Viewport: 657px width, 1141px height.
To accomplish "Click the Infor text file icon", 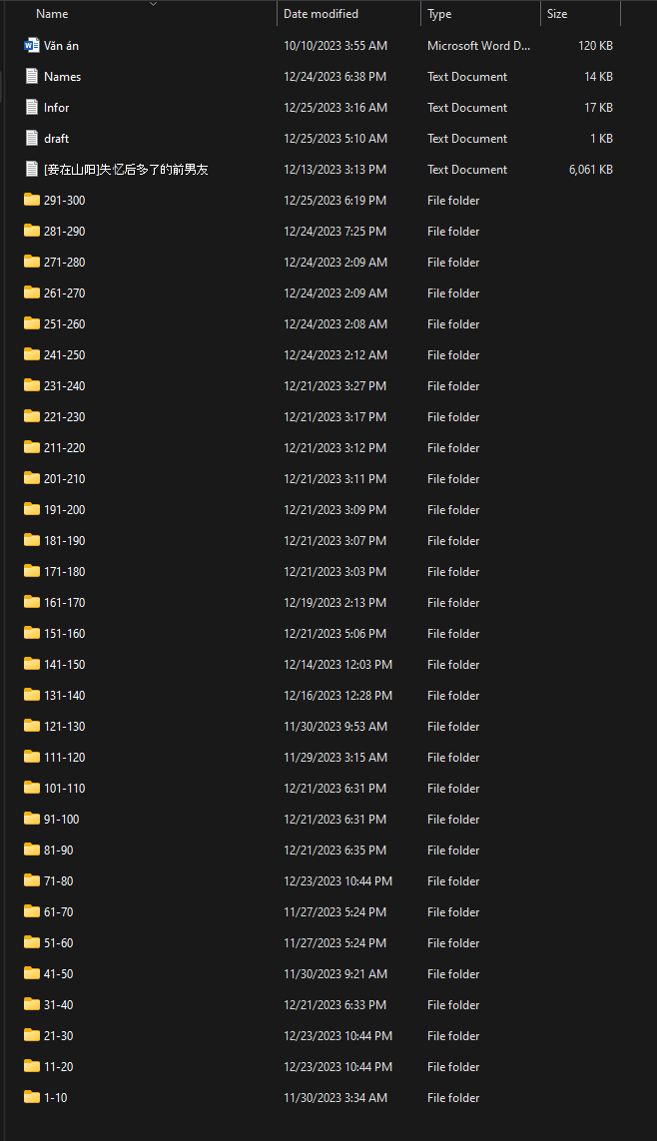I will click(x=32, y=108).
